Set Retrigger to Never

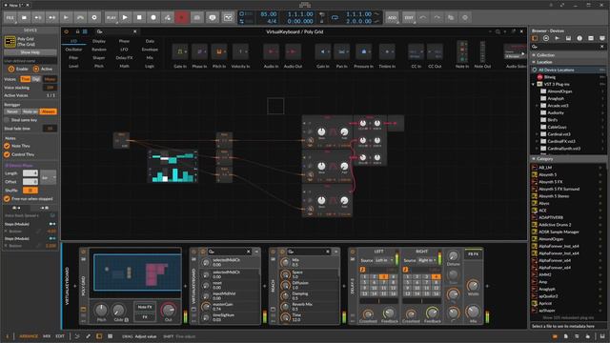(12, 111)
